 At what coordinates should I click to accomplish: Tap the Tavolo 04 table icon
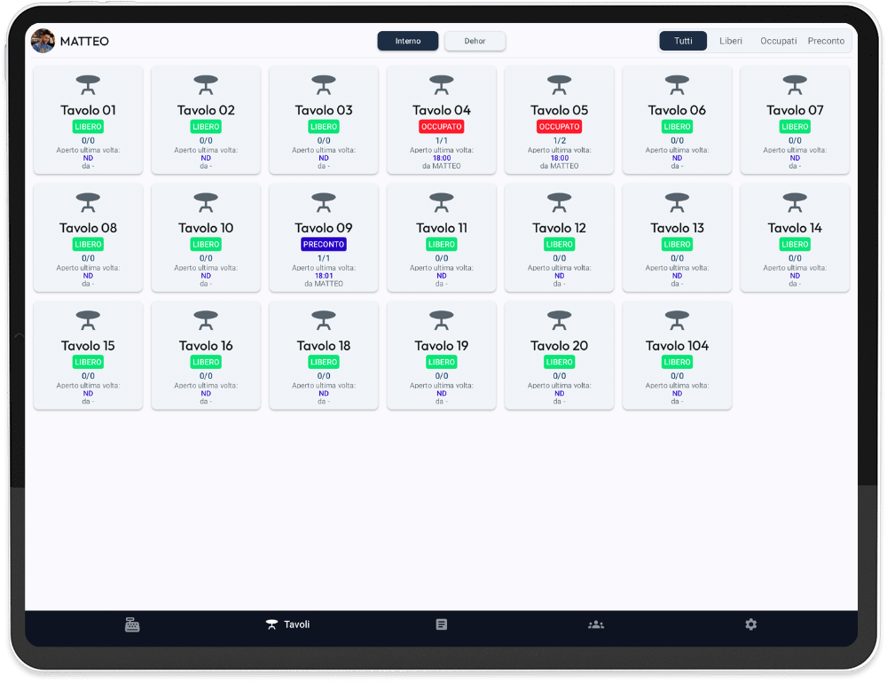(441, 85)
